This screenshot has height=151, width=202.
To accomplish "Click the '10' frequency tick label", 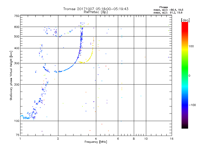I will 146,139.
